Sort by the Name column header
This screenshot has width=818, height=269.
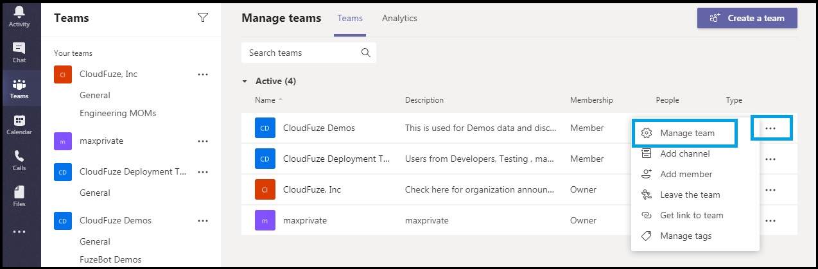coord(265,100)
